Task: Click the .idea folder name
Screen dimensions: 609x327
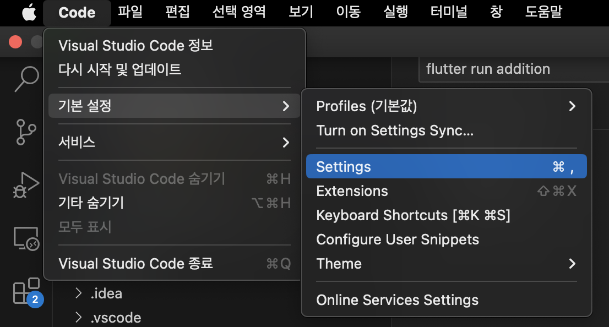Action: tap(106, 293)
